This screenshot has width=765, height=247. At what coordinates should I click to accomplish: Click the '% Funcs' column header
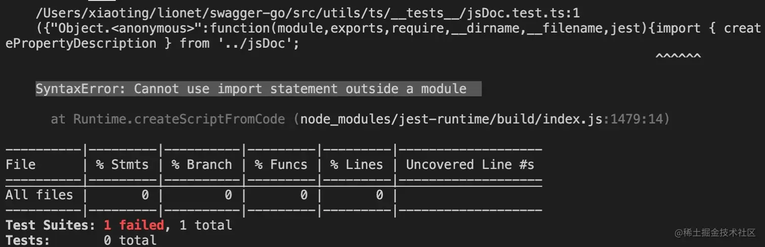281,164
